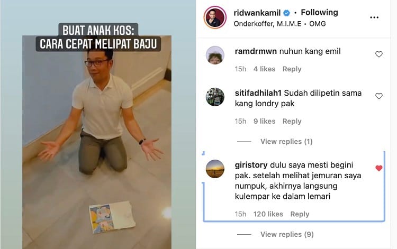The image size is (397, 249).
Task: Reply to giristory's comment
Action: click(300, 214)
